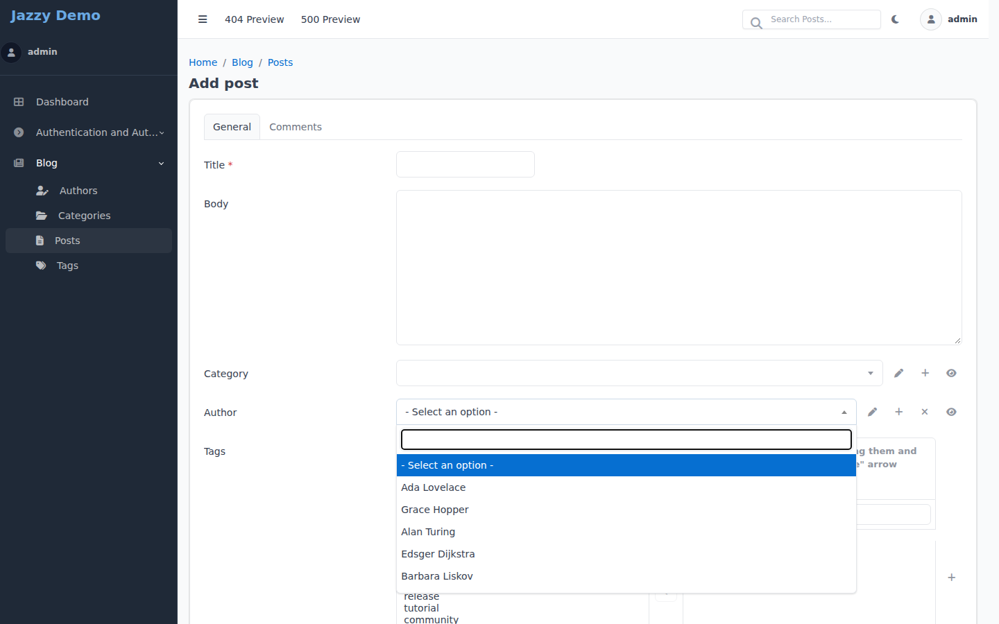Screen dimensions: 999x624
Task: Switch to dark mode moon icon
Action: coord(895,19)
